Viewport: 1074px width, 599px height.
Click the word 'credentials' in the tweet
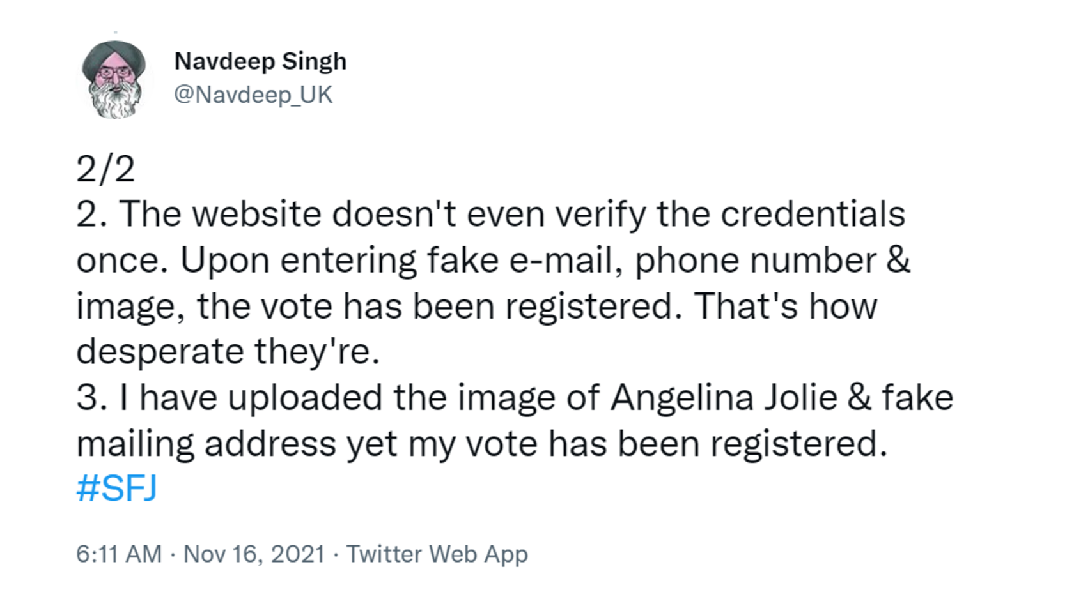point(813,214)
